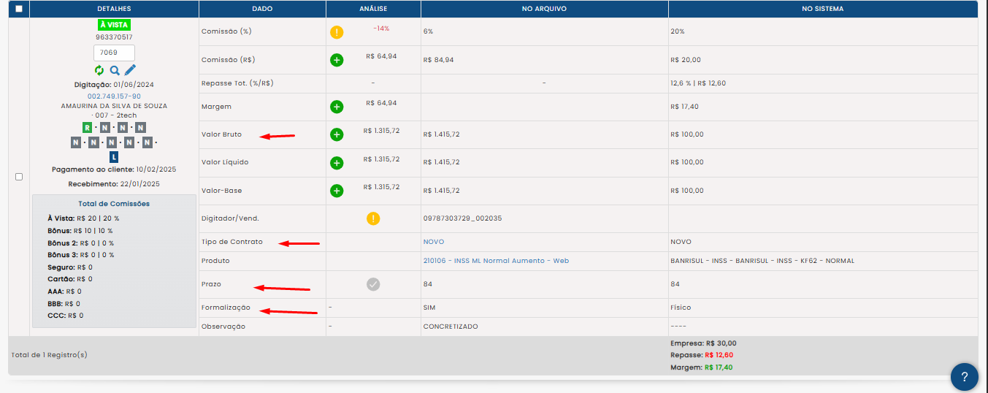Screen dimensions: 988x393
Task: Click green plus icon in Valor Líquido row
Action: [337, 163]
